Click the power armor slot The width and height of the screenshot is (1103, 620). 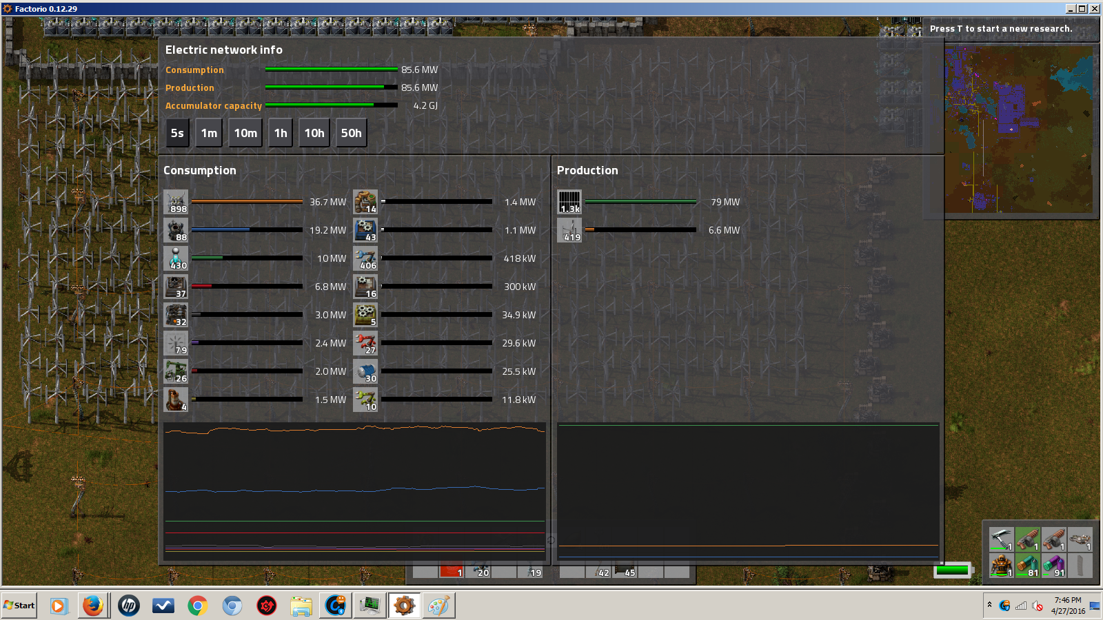tap(1001, 565)
